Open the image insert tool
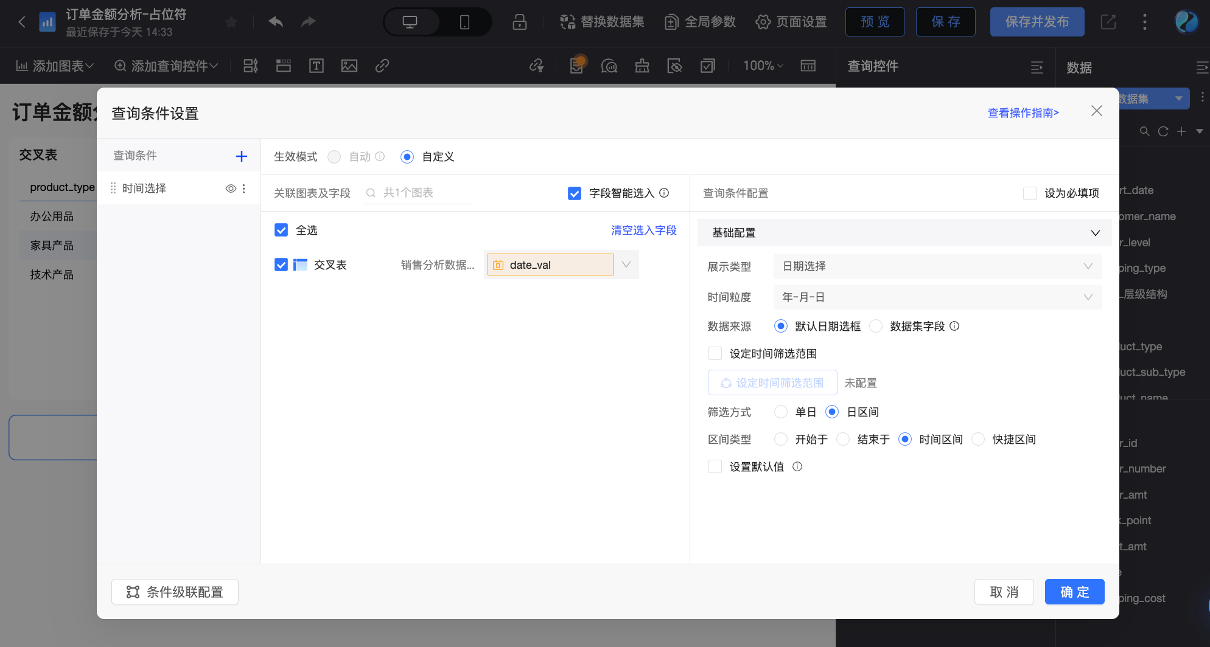 pyautogui.click(x=349, y=66)
